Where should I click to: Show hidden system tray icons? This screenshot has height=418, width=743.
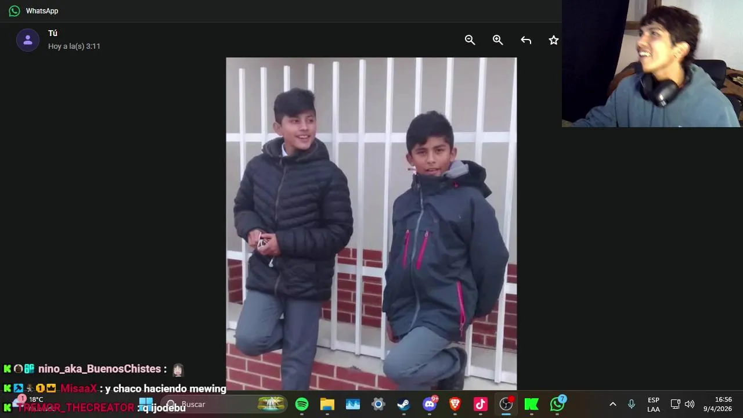pyautogui.click(x=612, y=404)
